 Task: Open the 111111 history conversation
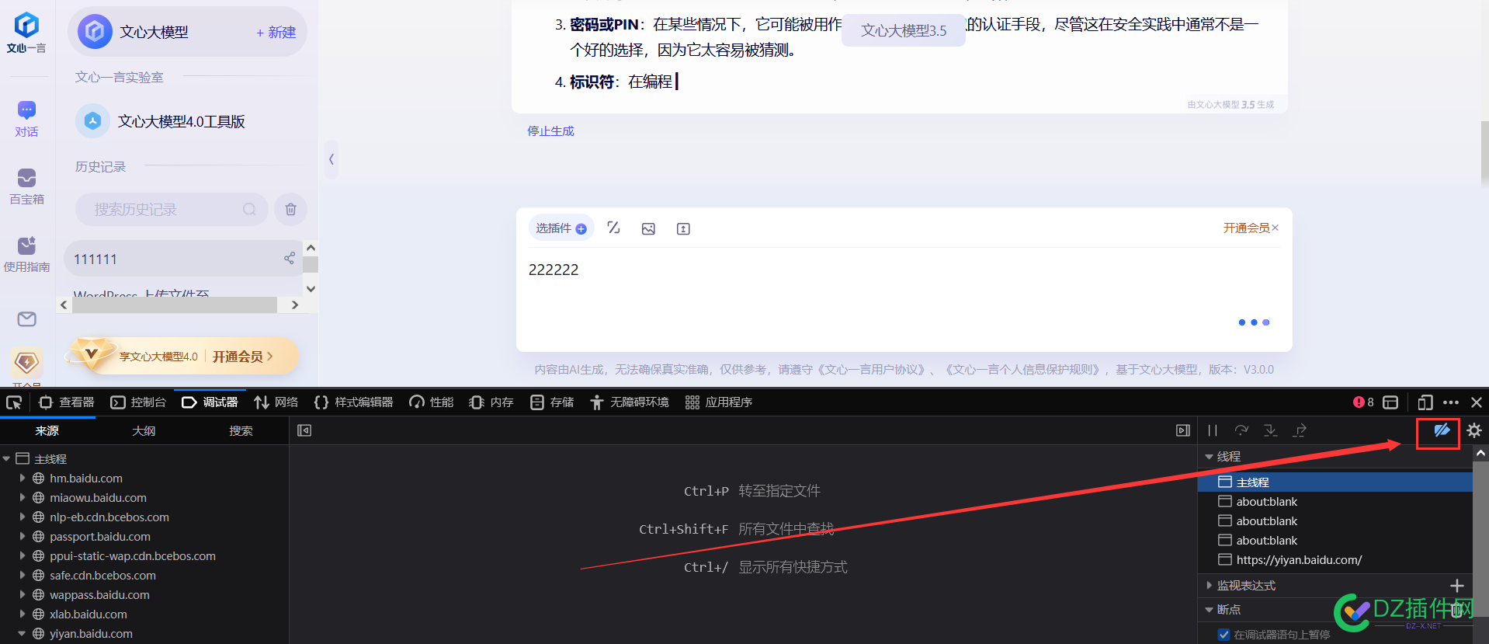pyautogui.click(x=182, y=259)
